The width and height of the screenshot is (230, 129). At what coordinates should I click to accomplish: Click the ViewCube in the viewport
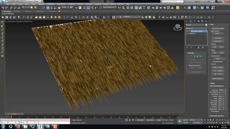[178, 27]
